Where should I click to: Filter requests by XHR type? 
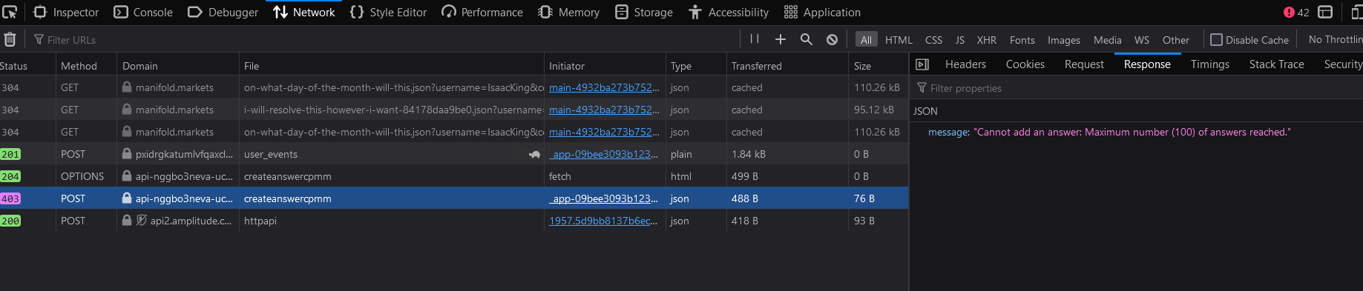coord(987,40)
